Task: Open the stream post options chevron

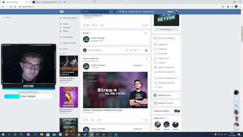Action: pyautogui.click(x=146, y=65)
